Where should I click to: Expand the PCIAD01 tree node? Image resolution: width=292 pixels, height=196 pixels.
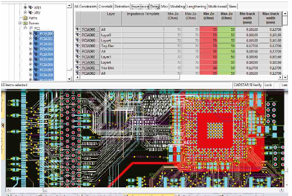point(30,38)
